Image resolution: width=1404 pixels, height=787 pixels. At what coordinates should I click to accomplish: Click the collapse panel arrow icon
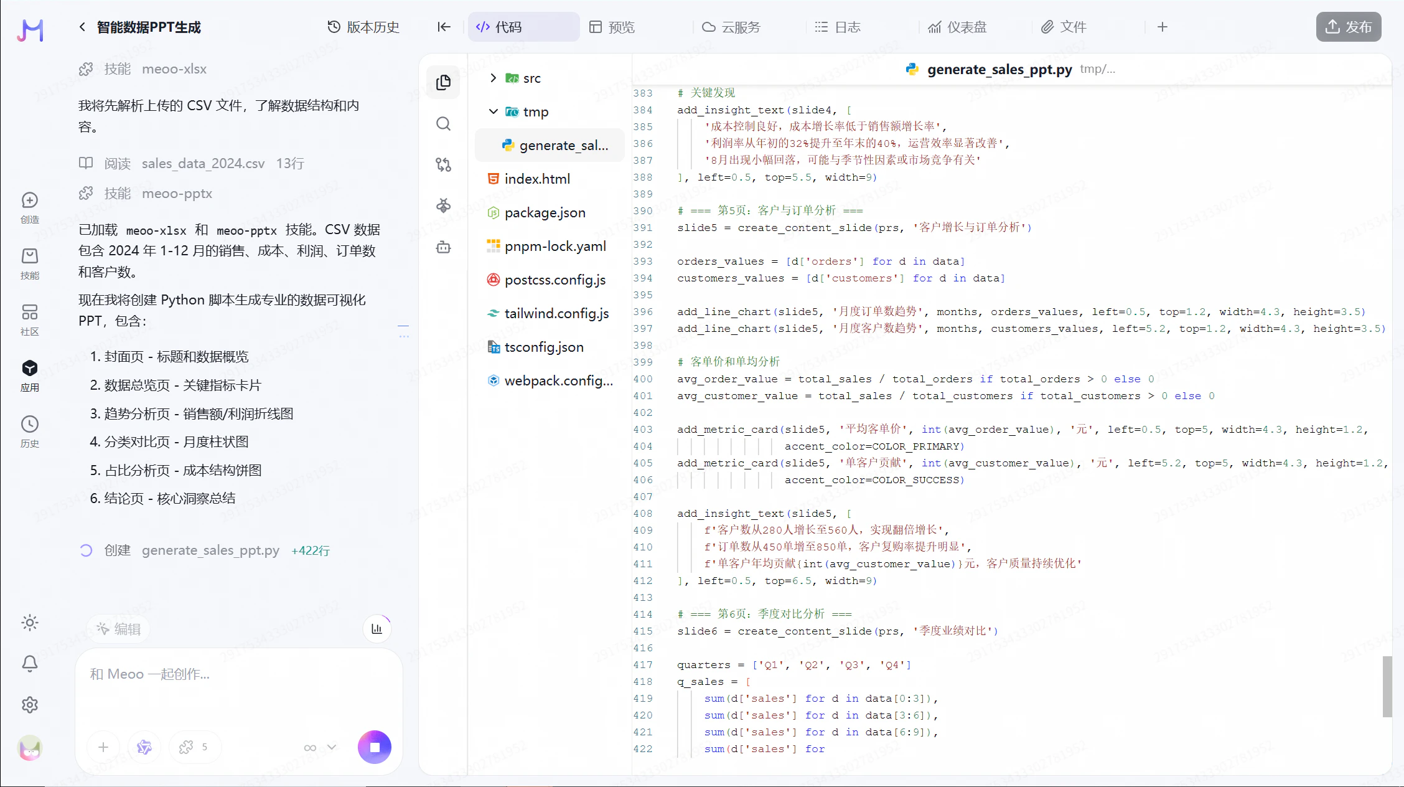point(444,27)
